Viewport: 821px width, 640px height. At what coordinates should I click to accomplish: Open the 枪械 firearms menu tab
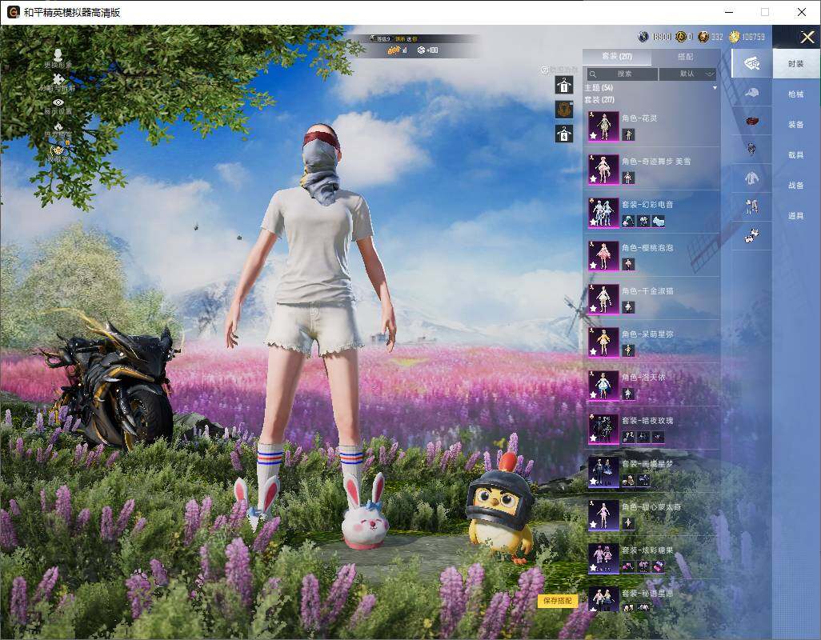(x=796, y=94)
